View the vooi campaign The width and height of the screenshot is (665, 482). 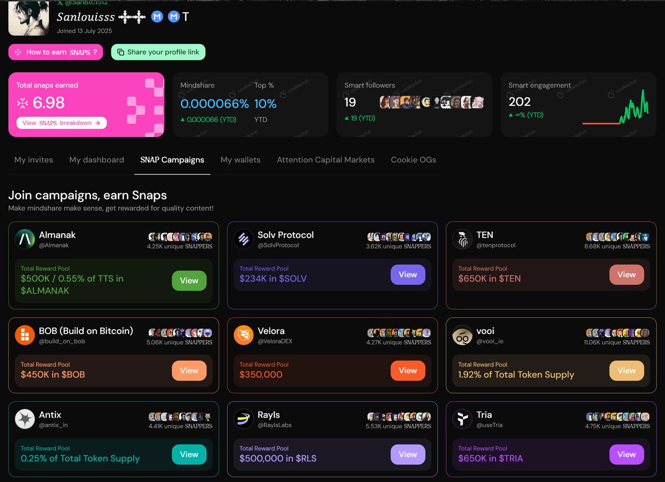pos(627,371)
